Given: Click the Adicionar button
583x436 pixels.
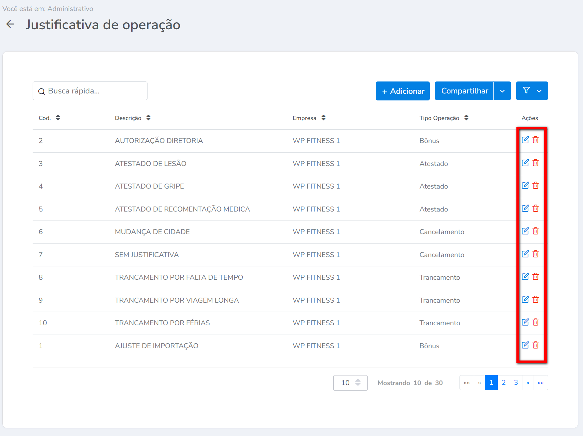Looking at the screenshot, I should pyautogui.click(x=403, y=91).
